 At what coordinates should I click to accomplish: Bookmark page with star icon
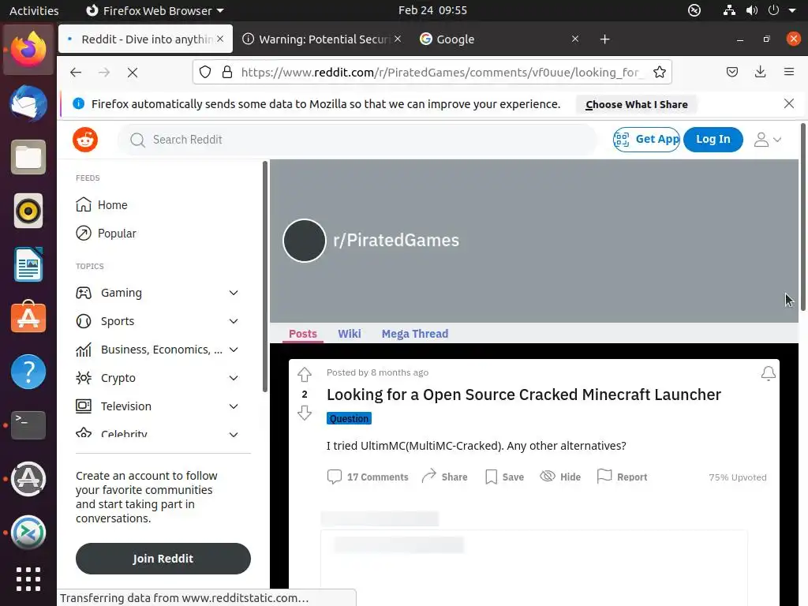tap(659, 72)
